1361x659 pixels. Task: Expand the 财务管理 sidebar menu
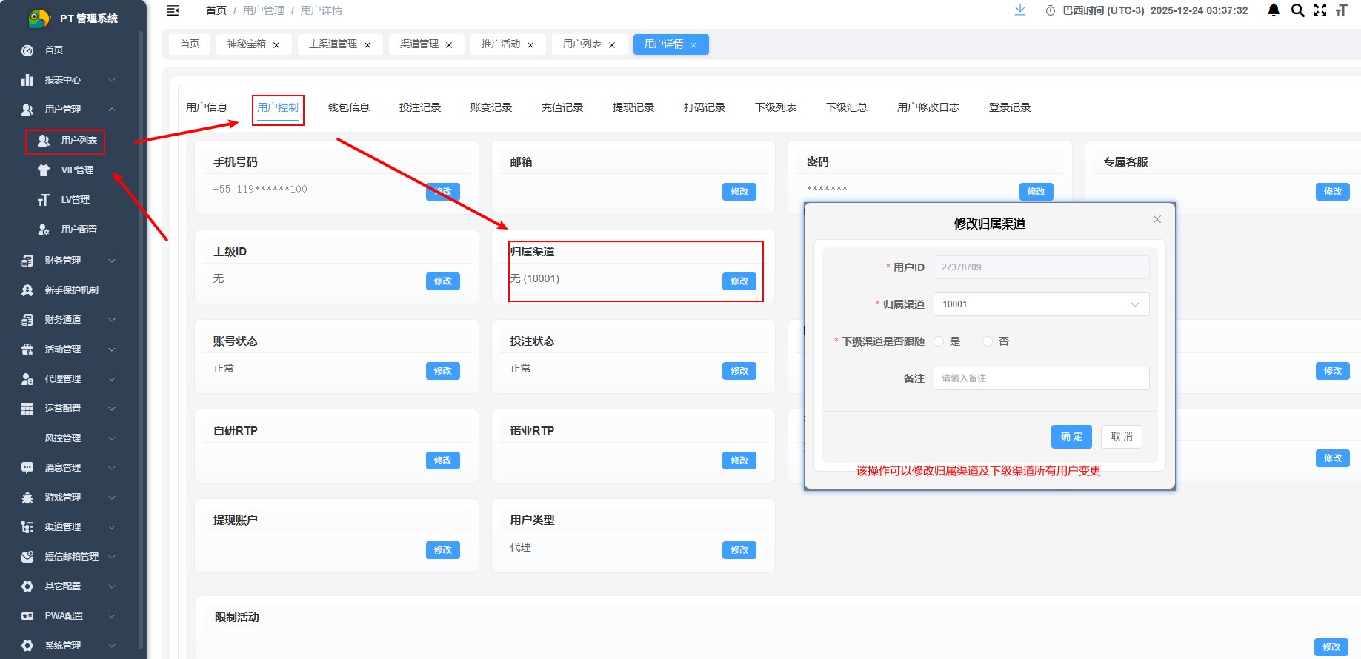[x=68, y=261]
